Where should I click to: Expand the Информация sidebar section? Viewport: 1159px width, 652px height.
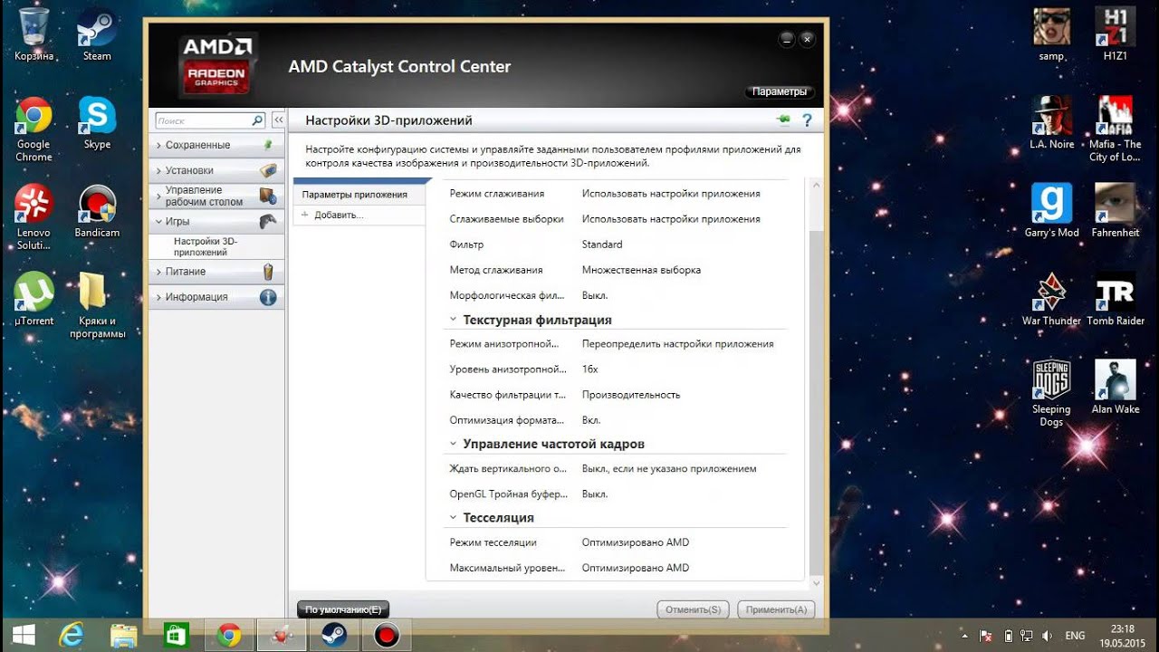216,297
